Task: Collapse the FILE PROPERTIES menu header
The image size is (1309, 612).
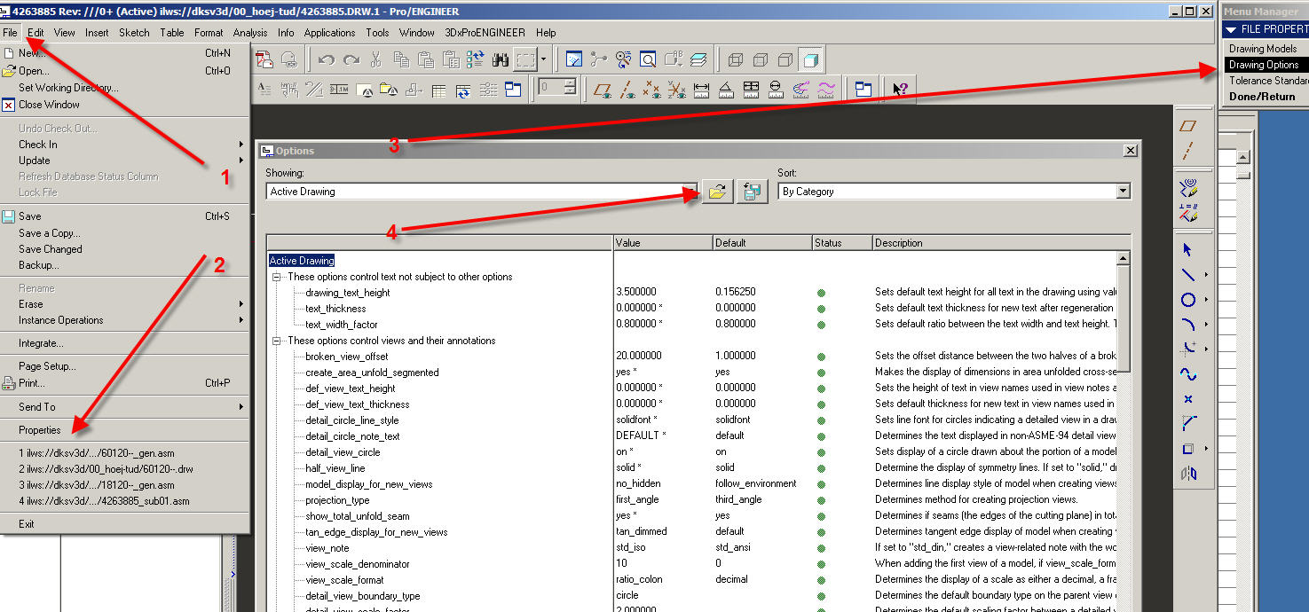Action: (1232, 29)
